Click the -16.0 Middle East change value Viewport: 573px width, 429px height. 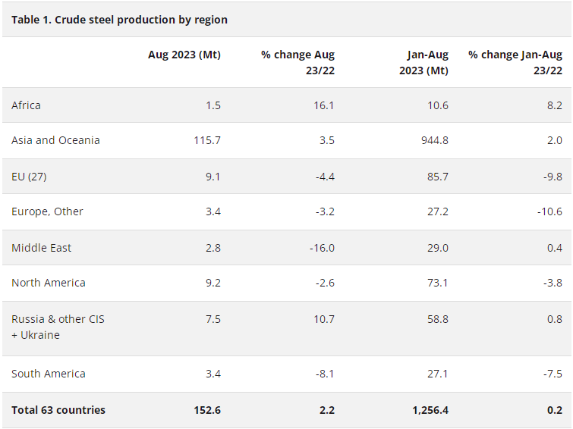click(320, 248)
